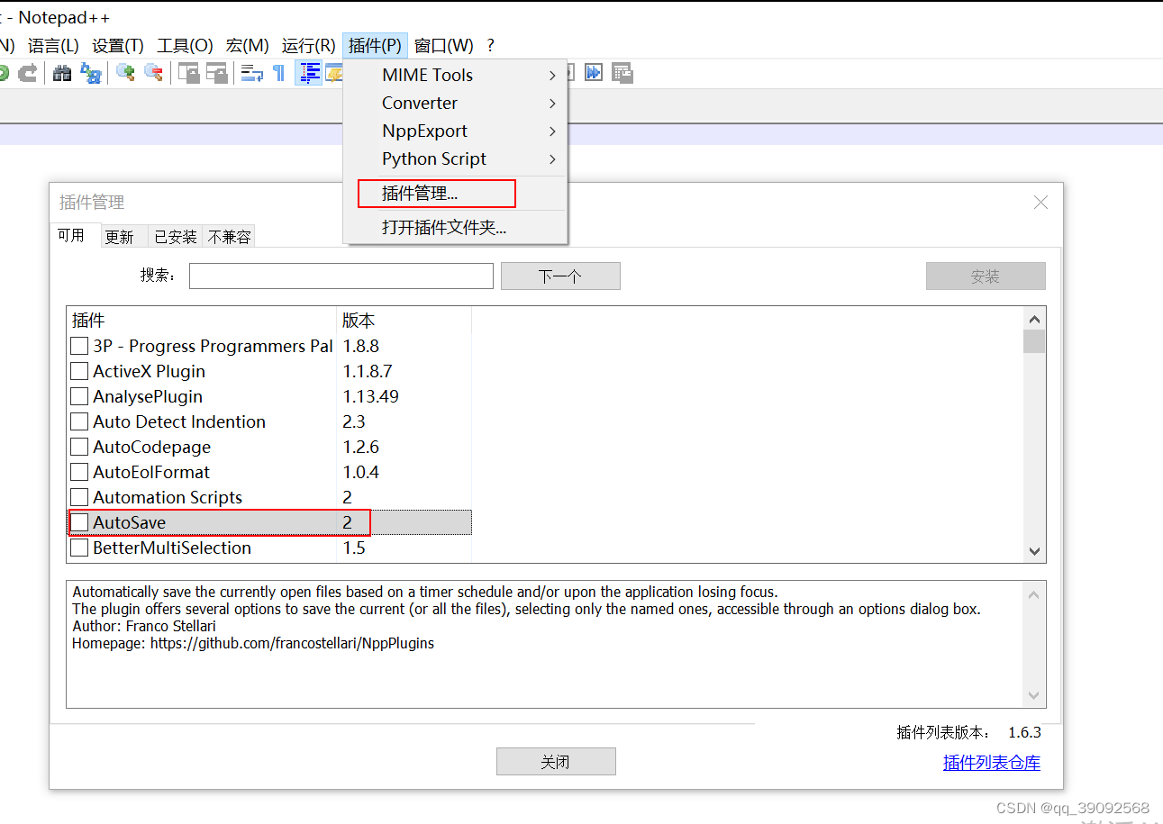Click the Zoom In magnifier icon
The width and height of the screenshot is (1163, 824).
(x=125, y=73)
